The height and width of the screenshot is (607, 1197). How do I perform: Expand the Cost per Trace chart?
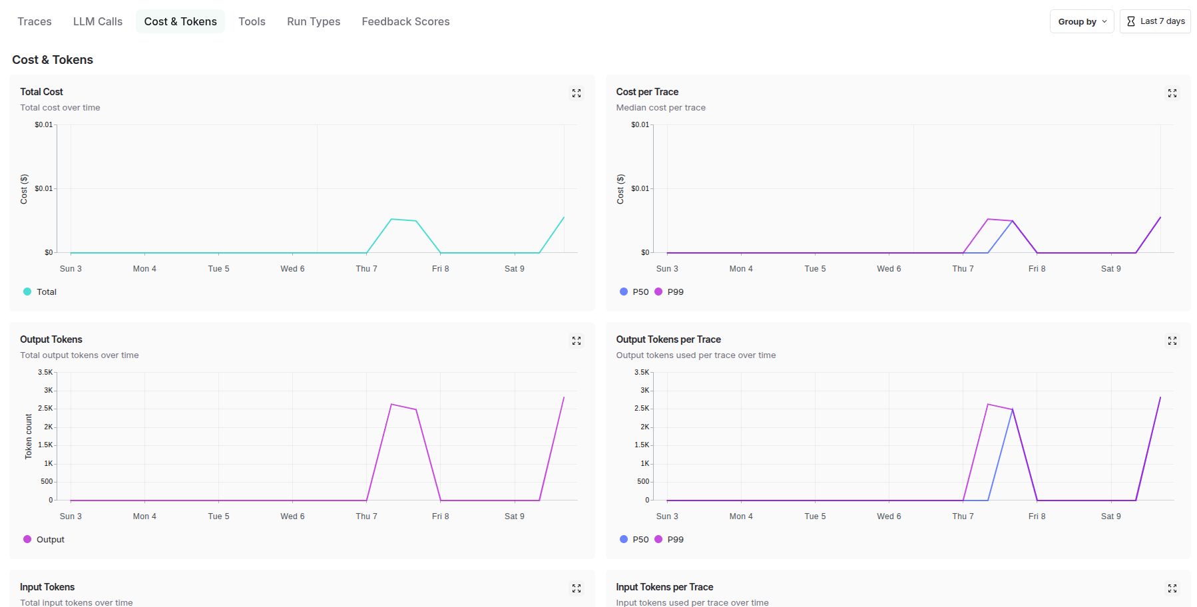pyautogui.click(x=1172, y=93)
